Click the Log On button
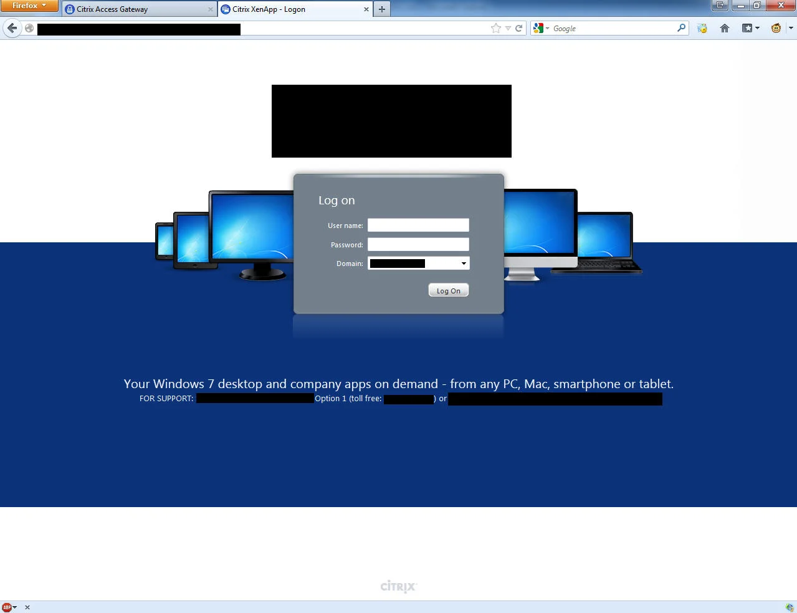This screenshot has width=797, height=613. point(449,290)
